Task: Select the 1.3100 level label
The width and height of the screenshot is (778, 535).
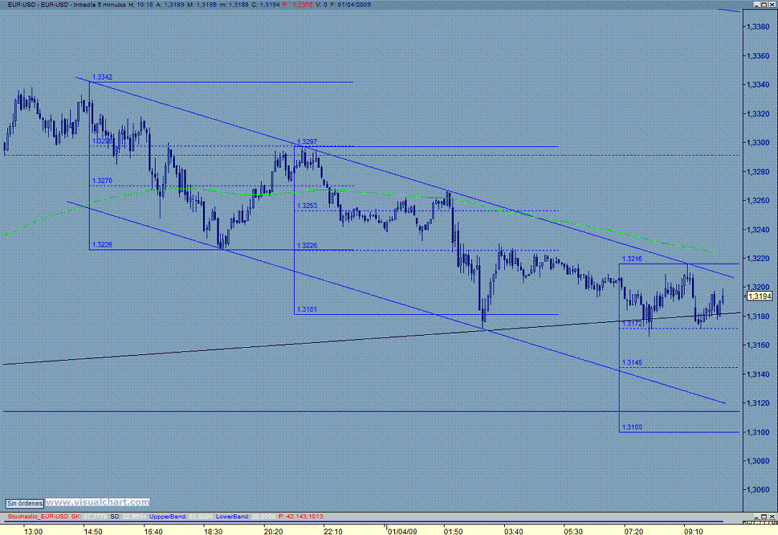Action: pyautogui.click(x=632, y=427)
